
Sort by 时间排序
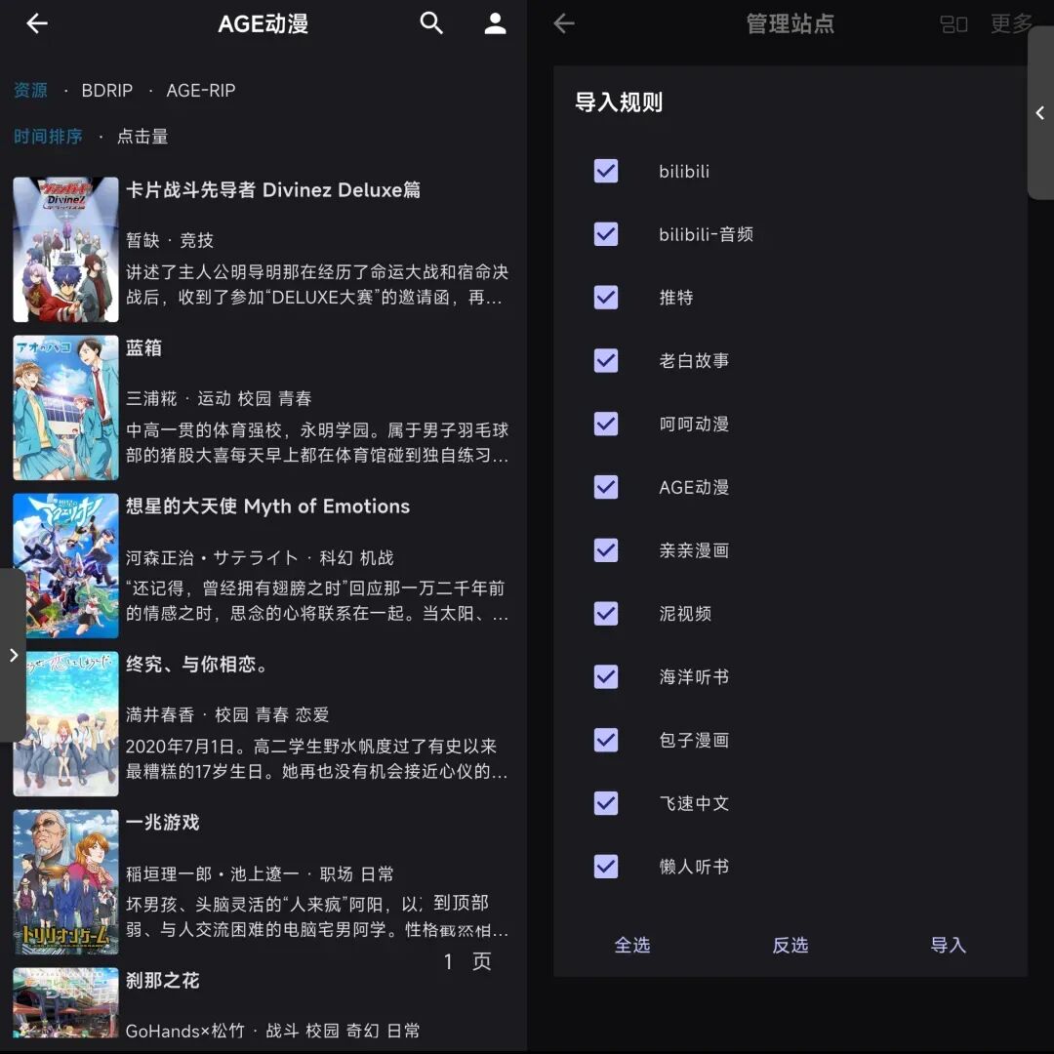pos(49,137)
